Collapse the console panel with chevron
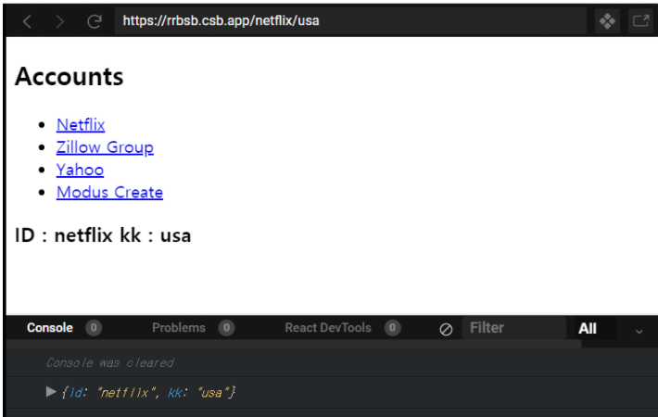 [639, 332]
